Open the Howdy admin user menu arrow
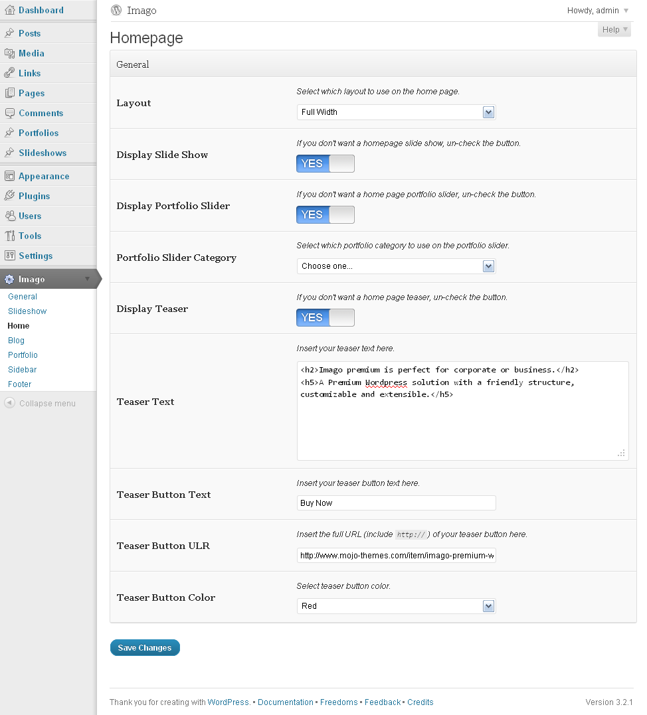The height and width of the screenshot is (715, 647). click(626, 11)
